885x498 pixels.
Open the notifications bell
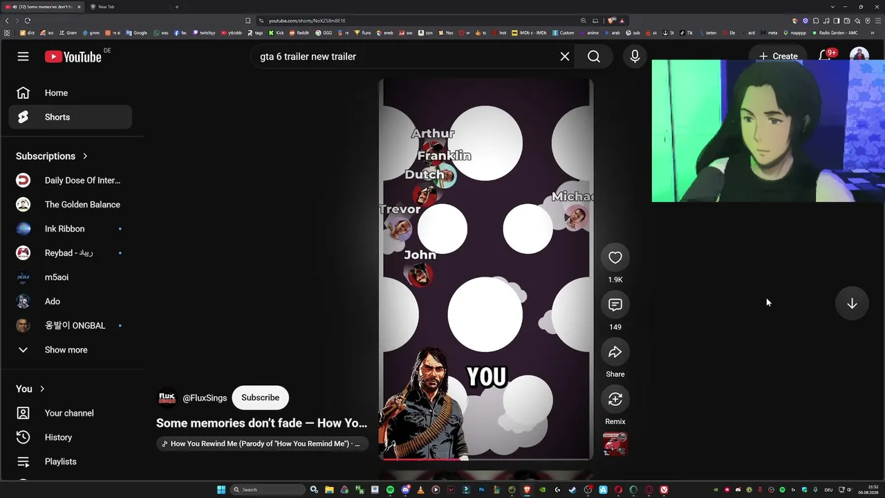click(826, 56)
